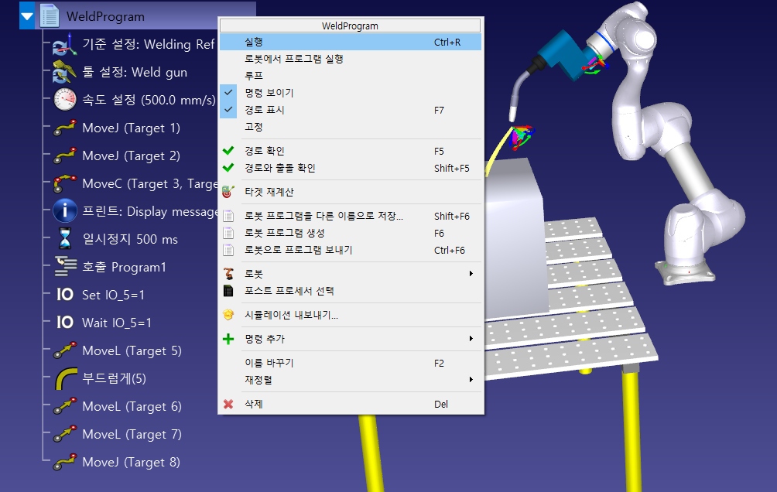Select the 부드럽게(5) instruction text
This screenshot has width=777, height=492.
pyautogui.click(x=114, y=378)
